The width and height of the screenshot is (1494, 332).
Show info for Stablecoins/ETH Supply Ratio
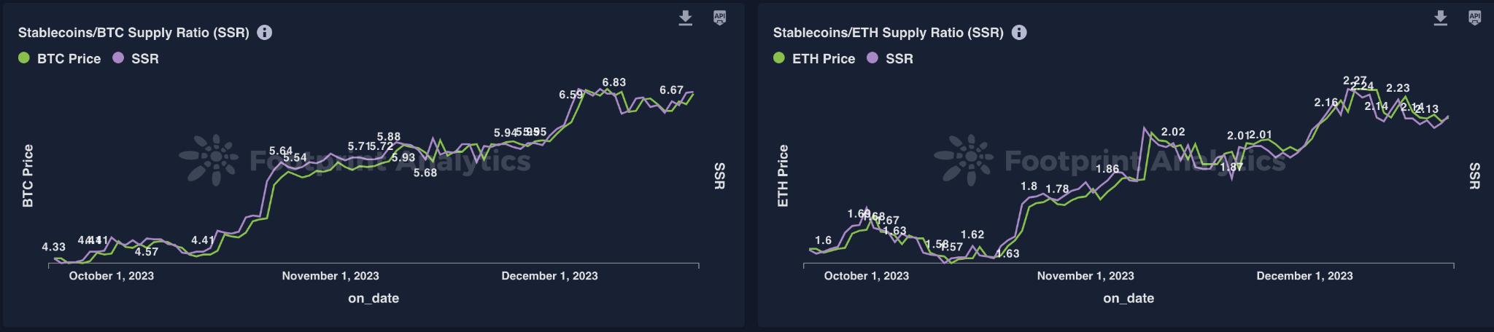tap(1020, 33)
